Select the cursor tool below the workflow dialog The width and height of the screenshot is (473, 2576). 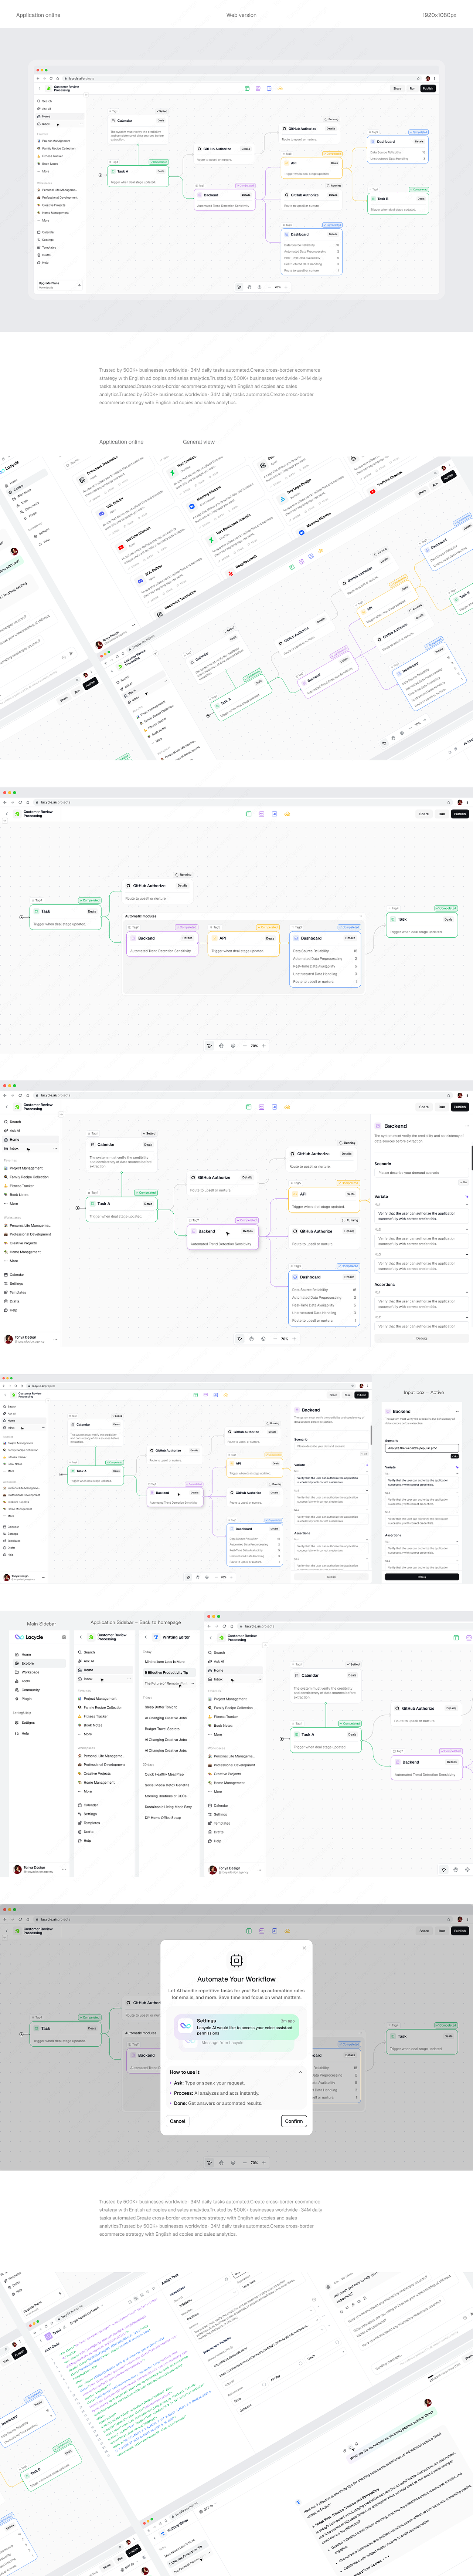point(210,2163)
